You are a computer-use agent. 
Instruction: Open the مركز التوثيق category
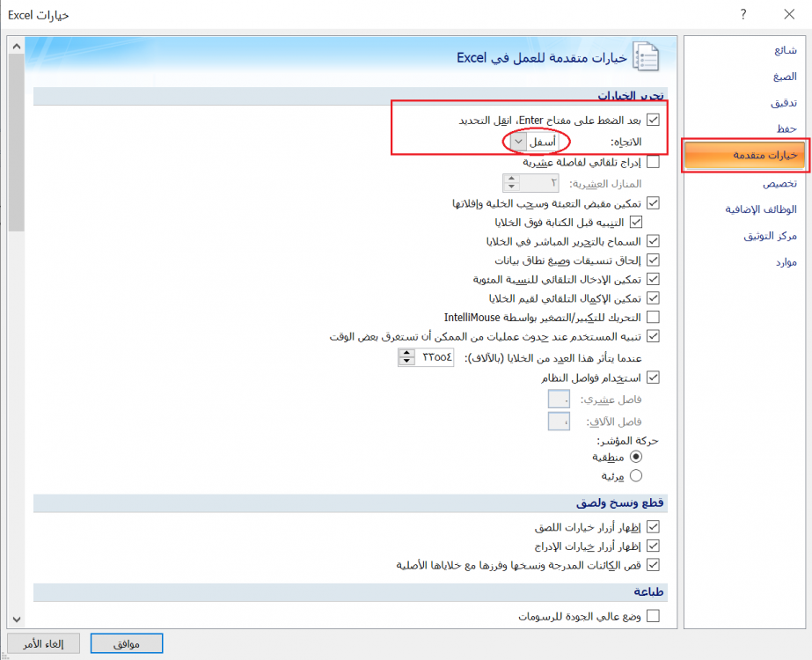point(770,236)
